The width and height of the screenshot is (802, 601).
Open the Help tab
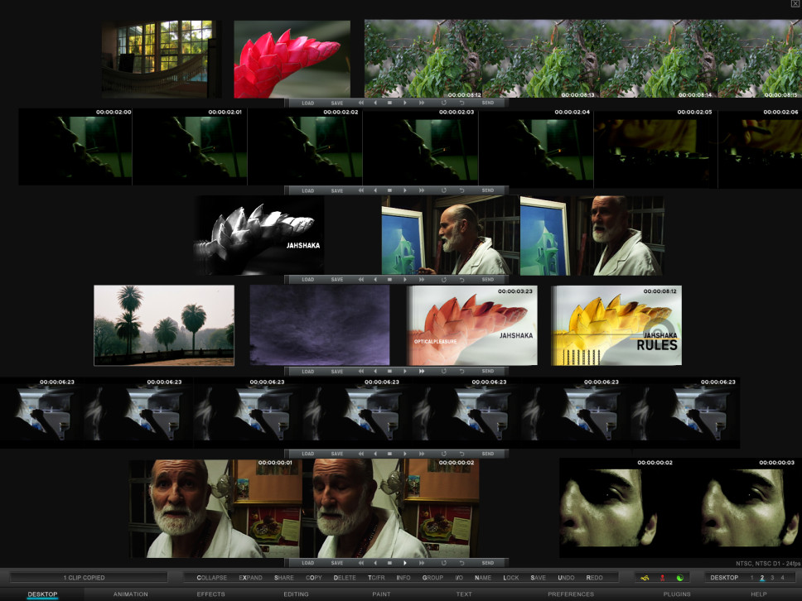coord(759,594)
